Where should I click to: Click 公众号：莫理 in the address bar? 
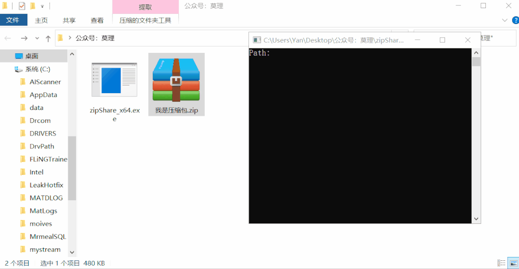(x=95, y=38)
